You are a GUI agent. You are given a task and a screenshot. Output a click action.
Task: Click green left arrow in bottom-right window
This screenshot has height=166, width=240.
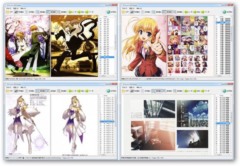tap(186, 91)
